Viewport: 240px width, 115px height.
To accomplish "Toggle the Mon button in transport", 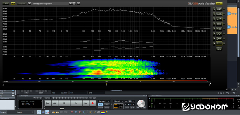I will [x=101, y=104].
